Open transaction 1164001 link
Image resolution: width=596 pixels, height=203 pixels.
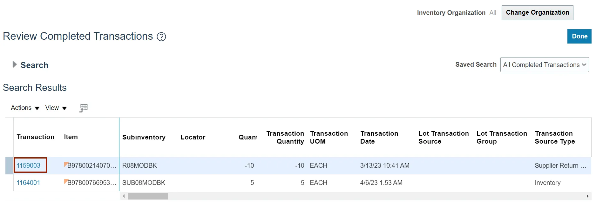pyautogui.click(x=28, y=183)
